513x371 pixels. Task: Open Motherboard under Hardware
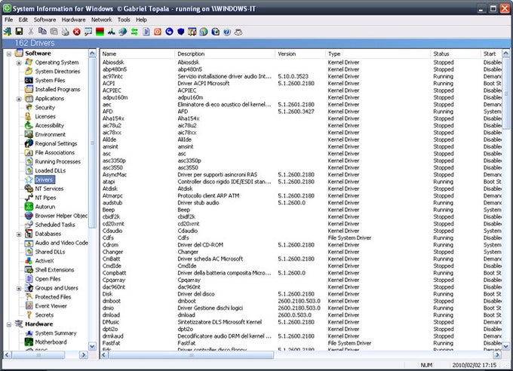(x=51, y=342)
